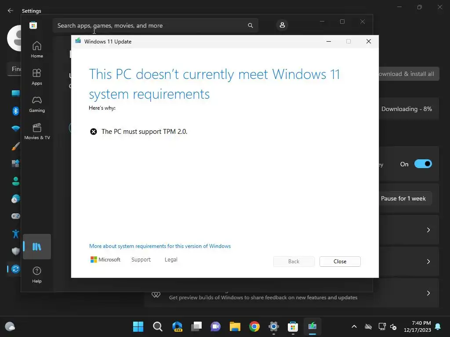Show hidden icons in system tray
The height and width of the screenshot is (337, 450).
coord(354,326)
